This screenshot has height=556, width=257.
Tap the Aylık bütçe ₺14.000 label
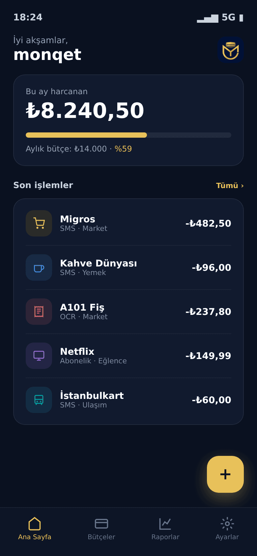coord(66,149)
